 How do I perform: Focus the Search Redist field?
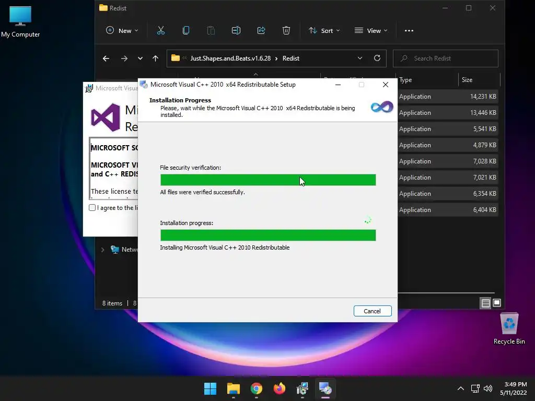coord(446,58)
